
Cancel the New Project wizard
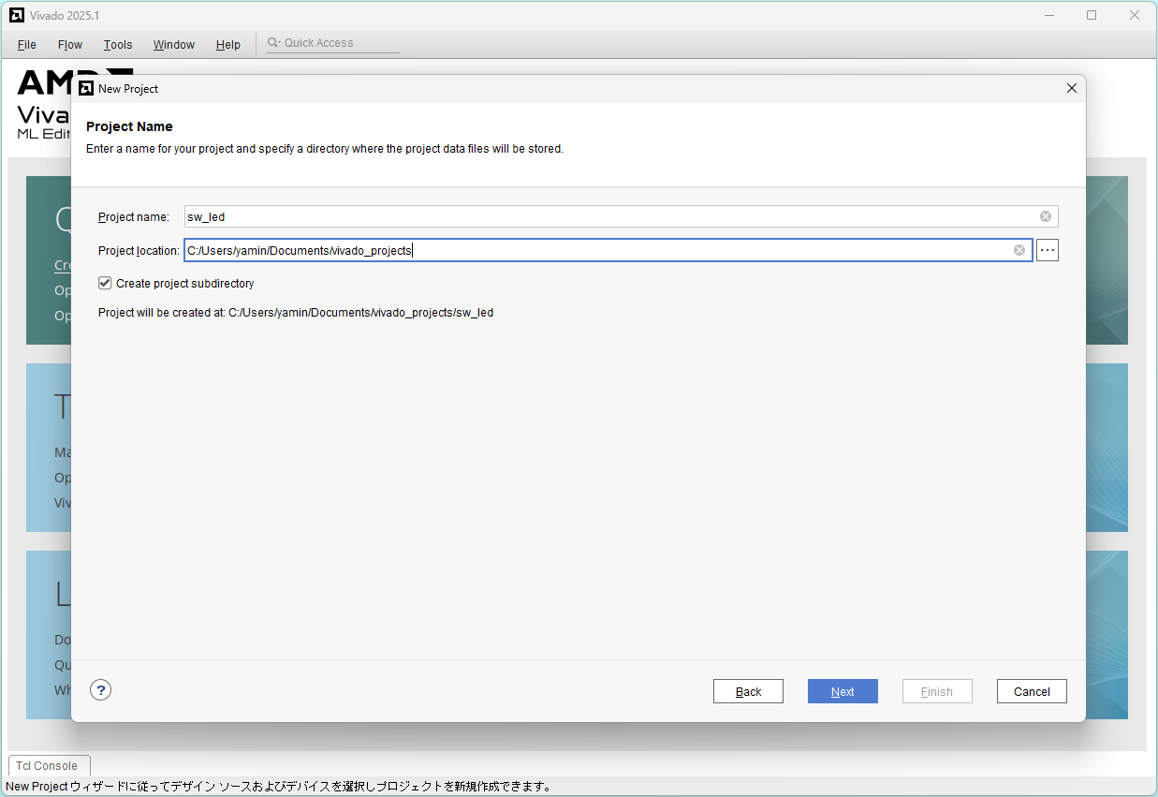click(x=1032, y=691)
